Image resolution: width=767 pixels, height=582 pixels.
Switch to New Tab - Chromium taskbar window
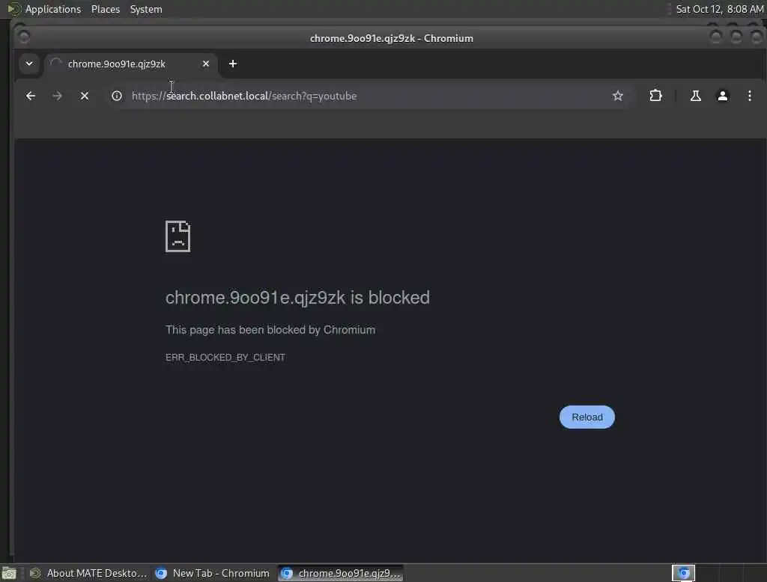[212, 573]
